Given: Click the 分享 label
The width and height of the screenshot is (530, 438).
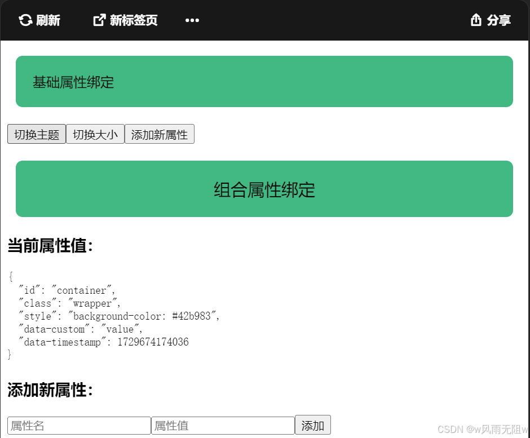Looking at the screenshot, I should click(498, 20).
